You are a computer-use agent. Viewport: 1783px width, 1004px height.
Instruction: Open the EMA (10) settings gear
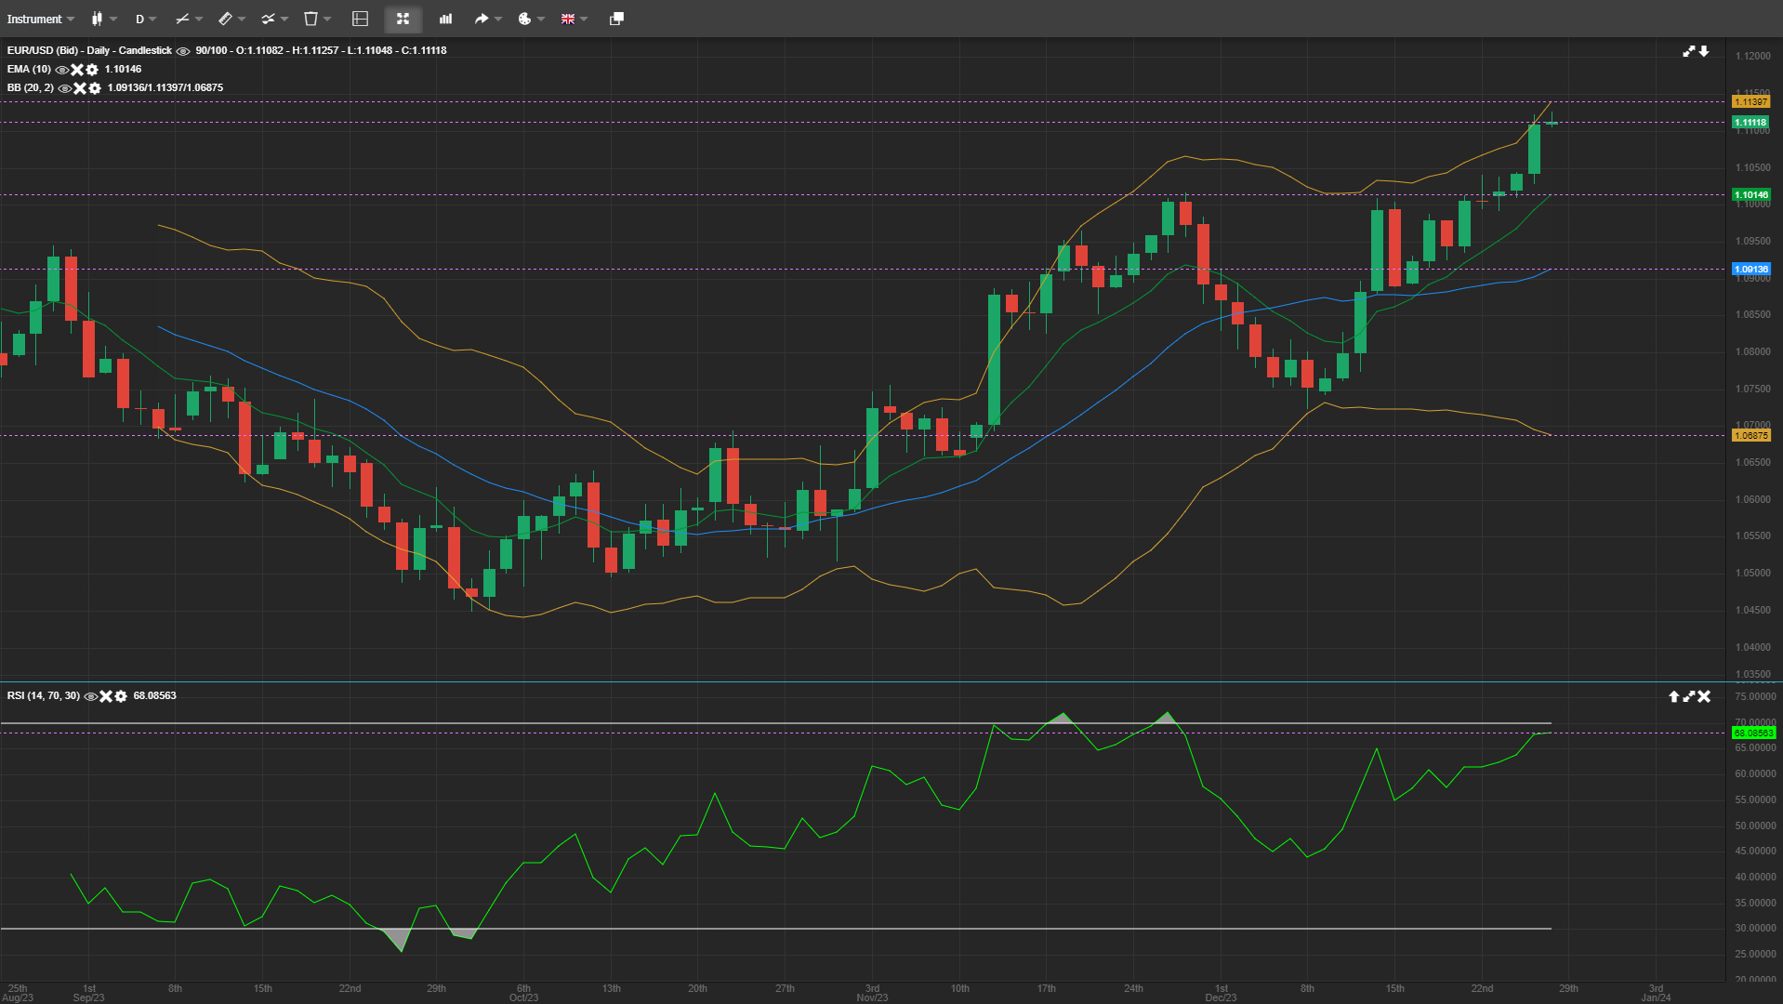92,69
